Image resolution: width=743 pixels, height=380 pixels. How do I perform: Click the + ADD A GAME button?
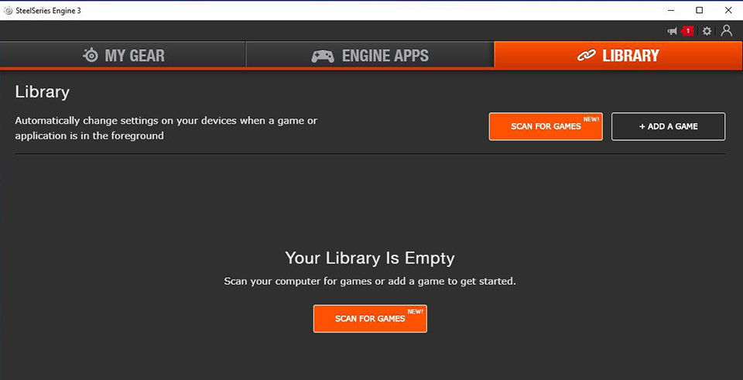[x=668, y=126]
